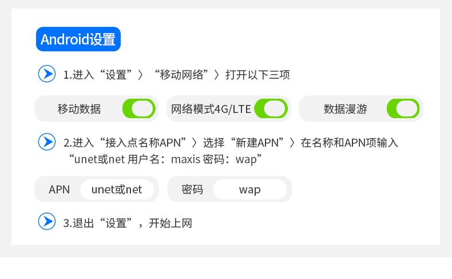
Task: Click the step 3 text 开始上网
Action: tap(171, 223)
